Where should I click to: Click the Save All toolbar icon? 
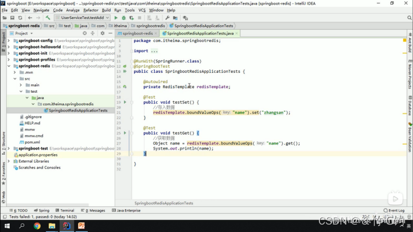pyautogui.click(x=12, y=18)
